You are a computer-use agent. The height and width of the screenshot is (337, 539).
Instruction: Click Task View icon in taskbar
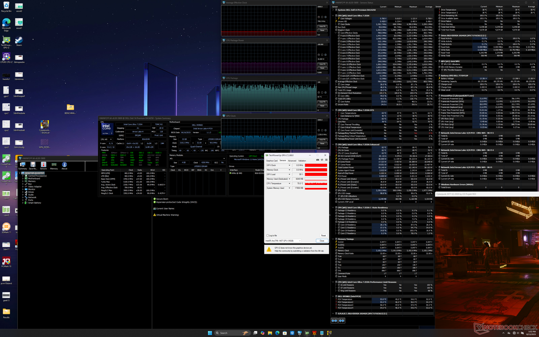tap(255, 333)
